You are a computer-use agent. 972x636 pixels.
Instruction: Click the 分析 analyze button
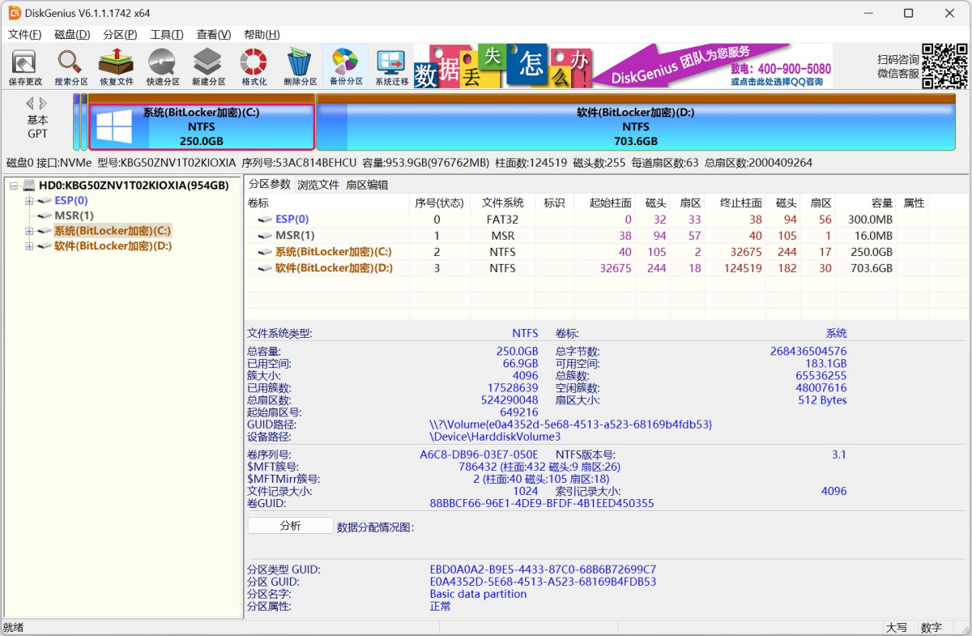coord(290,526)
